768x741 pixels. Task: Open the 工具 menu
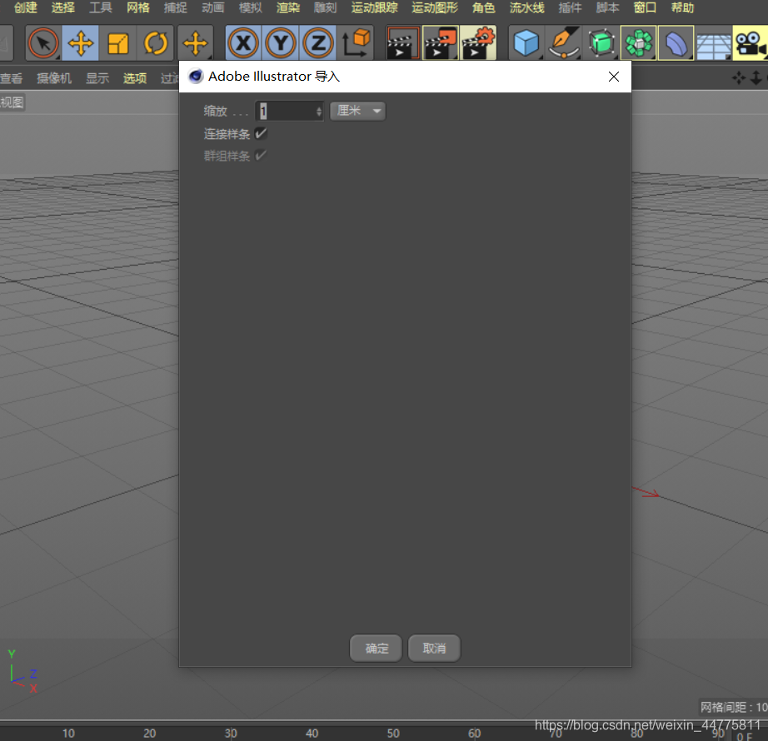click(101, 7)
